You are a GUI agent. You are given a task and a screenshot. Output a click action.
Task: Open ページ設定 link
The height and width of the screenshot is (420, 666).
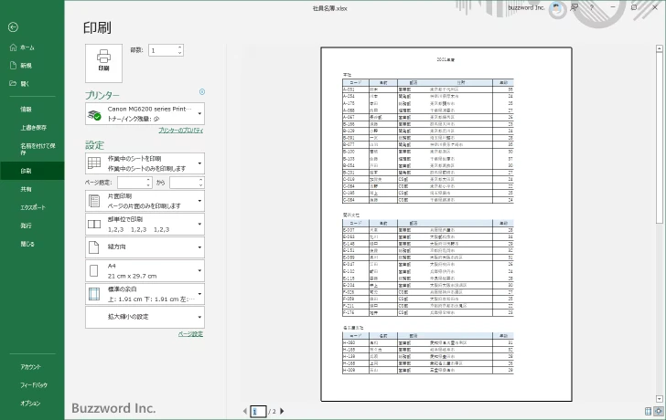click(x=190, y=334)
